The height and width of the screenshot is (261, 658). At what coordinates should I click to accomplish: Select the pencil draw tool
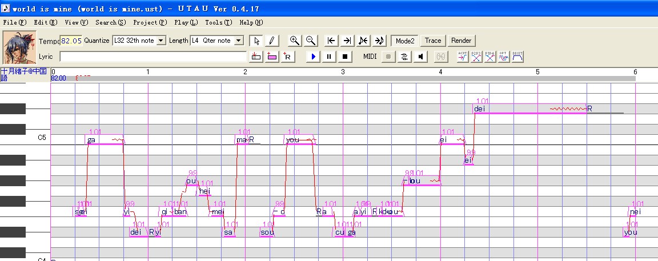pyautogui.click(x=271, y=41)
